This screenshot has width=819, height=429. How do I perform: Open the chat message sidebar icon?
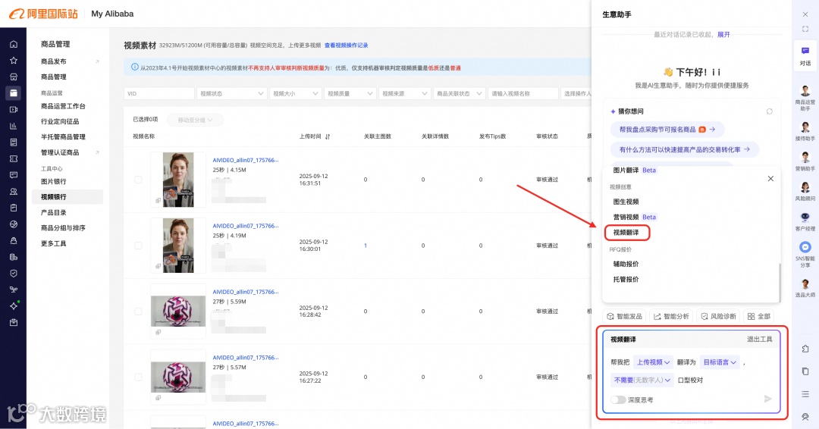point(14,175)
